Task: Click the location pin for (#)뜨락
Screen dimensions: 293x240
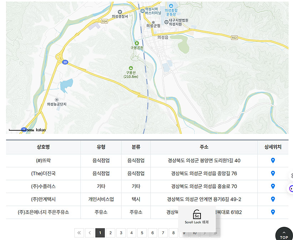Action: tap(272, 160)
